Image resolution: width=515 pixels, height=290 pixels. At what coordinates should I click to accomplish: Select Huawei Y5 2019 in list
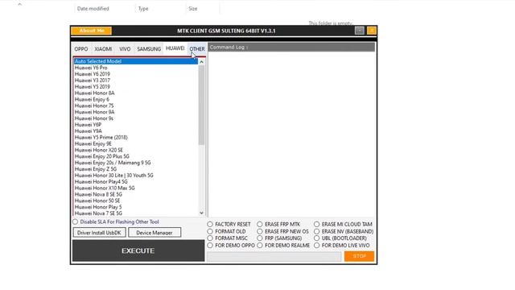(136, 87)
